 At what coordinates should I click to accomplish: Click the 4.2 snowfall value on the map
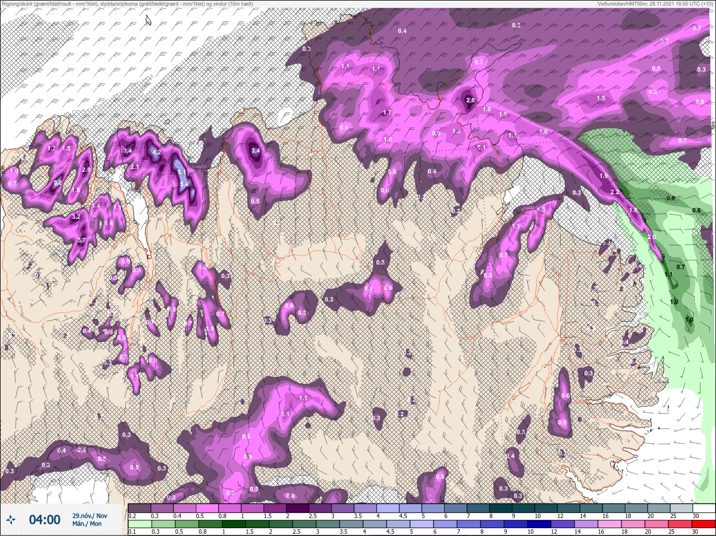(157, 152)
